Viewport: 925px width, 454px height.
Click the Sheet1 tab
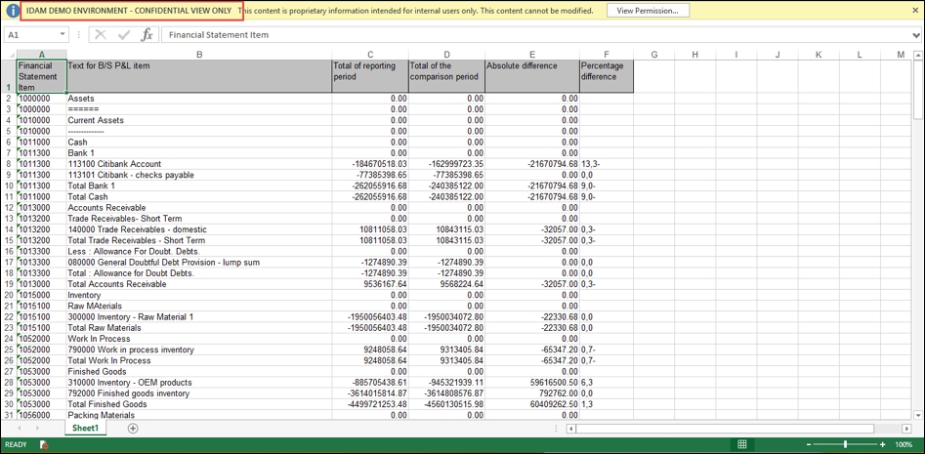click(86, 428)
